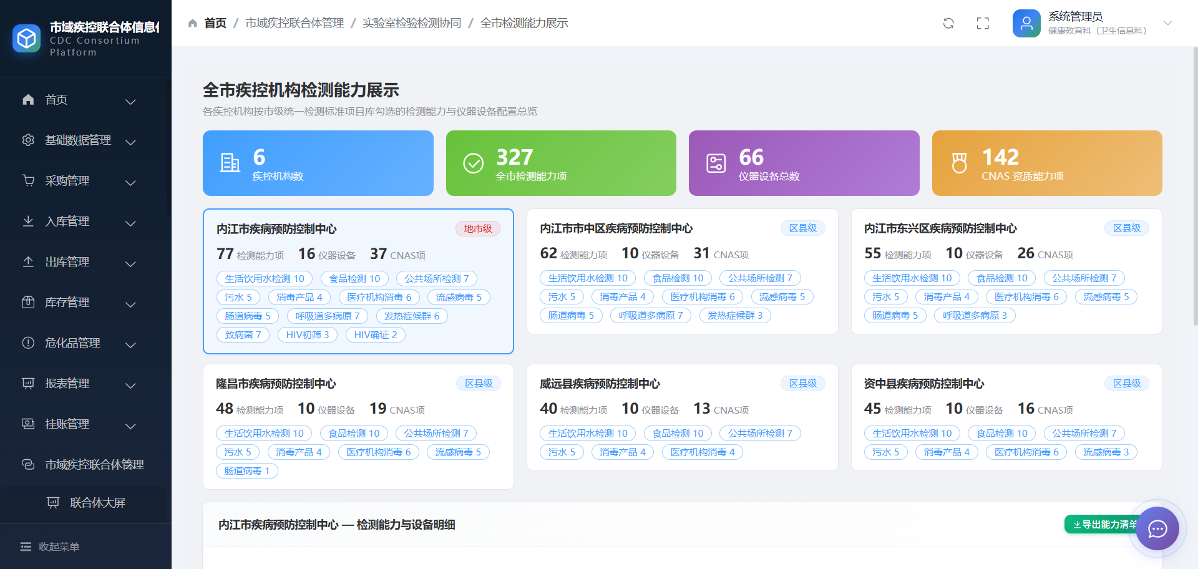Click the 出库管理 upload icon
The image size is (1198, 569).
(28, 261)
